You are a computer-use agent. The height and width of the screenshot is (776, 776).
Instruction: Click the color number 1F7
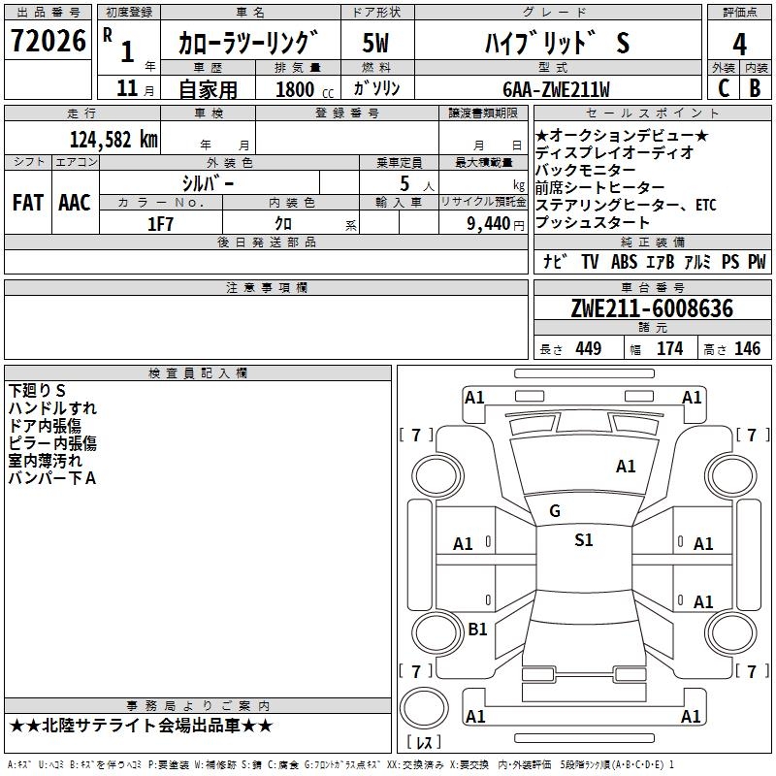(x=160, y=224)
